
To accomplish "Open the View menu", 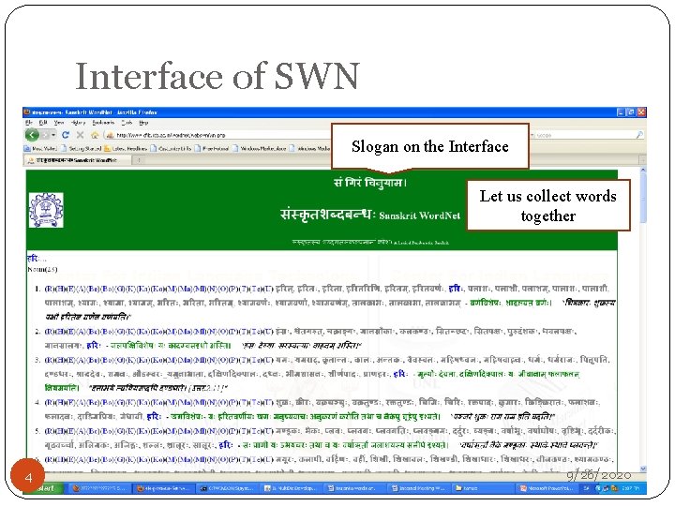I will (59, 123).
